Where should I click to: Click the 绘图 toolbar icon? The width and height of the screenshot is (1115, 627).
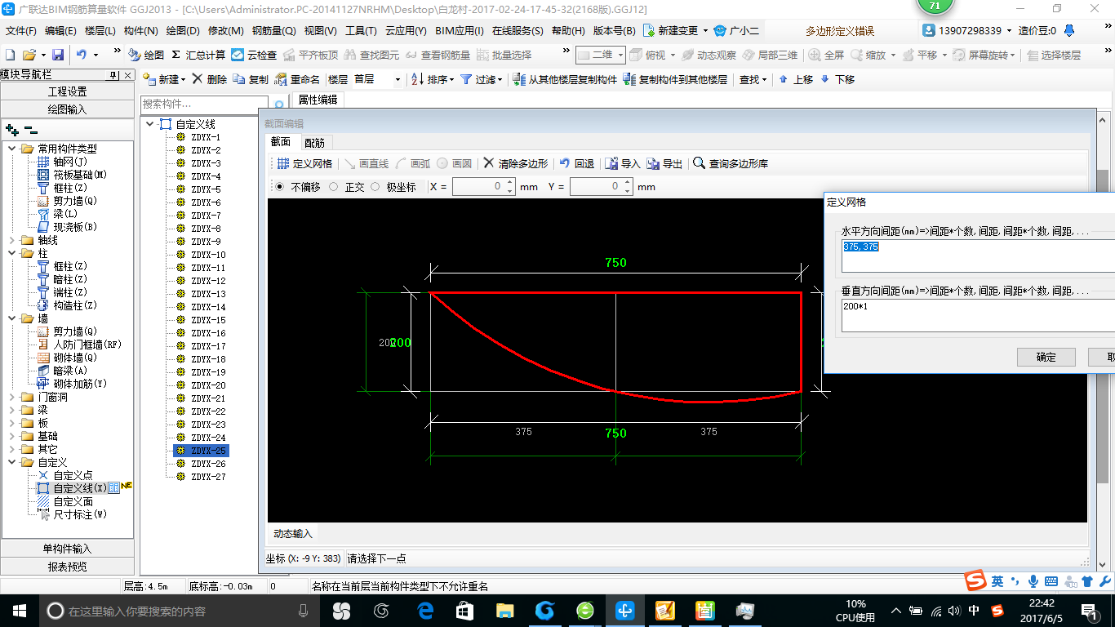[x=146, y=55]
